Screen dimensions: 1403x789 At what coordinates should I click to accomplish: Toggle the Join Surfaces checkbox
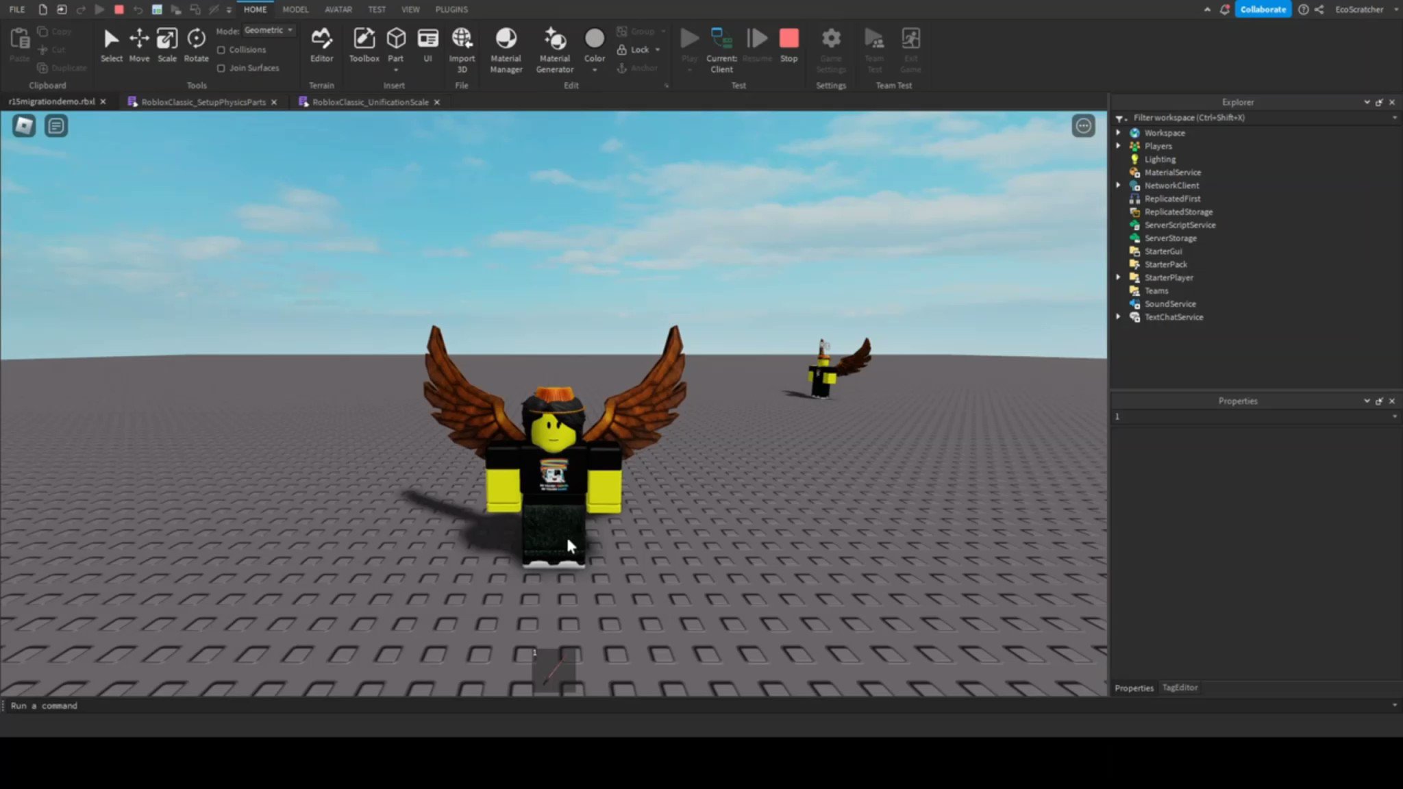click(x=221, y=68)
